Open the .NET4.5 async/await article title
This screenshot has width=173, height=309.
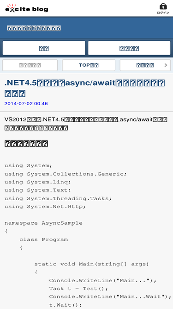(x=85, y=88)
